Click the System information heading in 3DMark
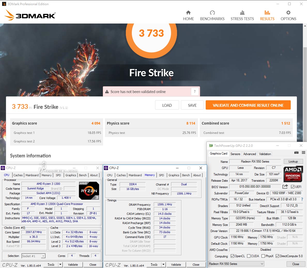The image size is (307, 268). 30,156
